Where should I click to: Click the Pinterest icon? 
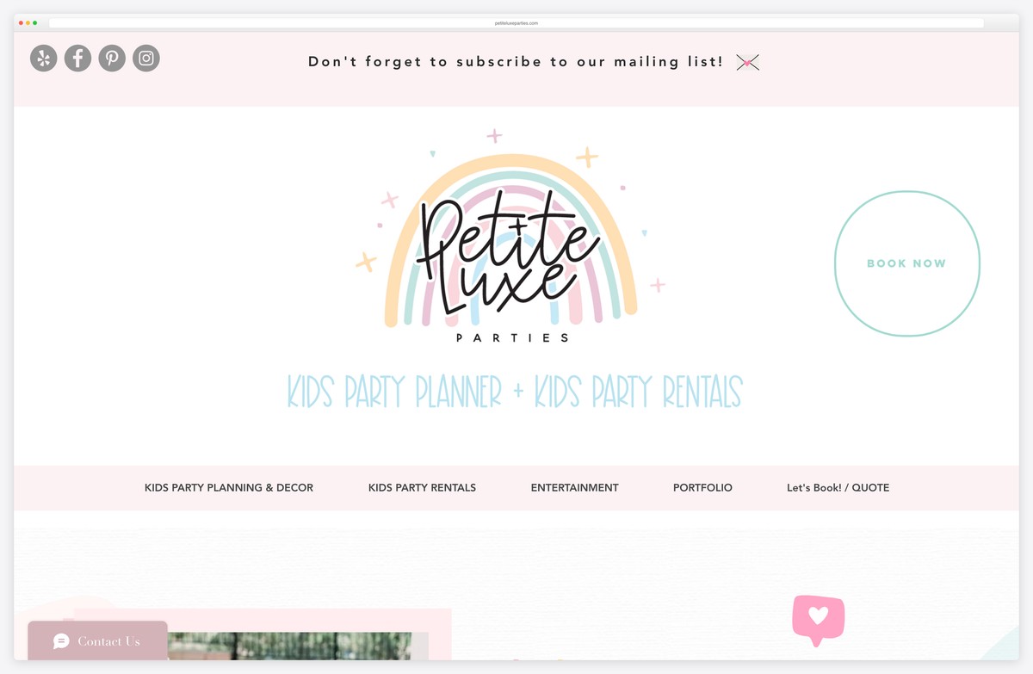pyautogui.click(x=112, y=58)
